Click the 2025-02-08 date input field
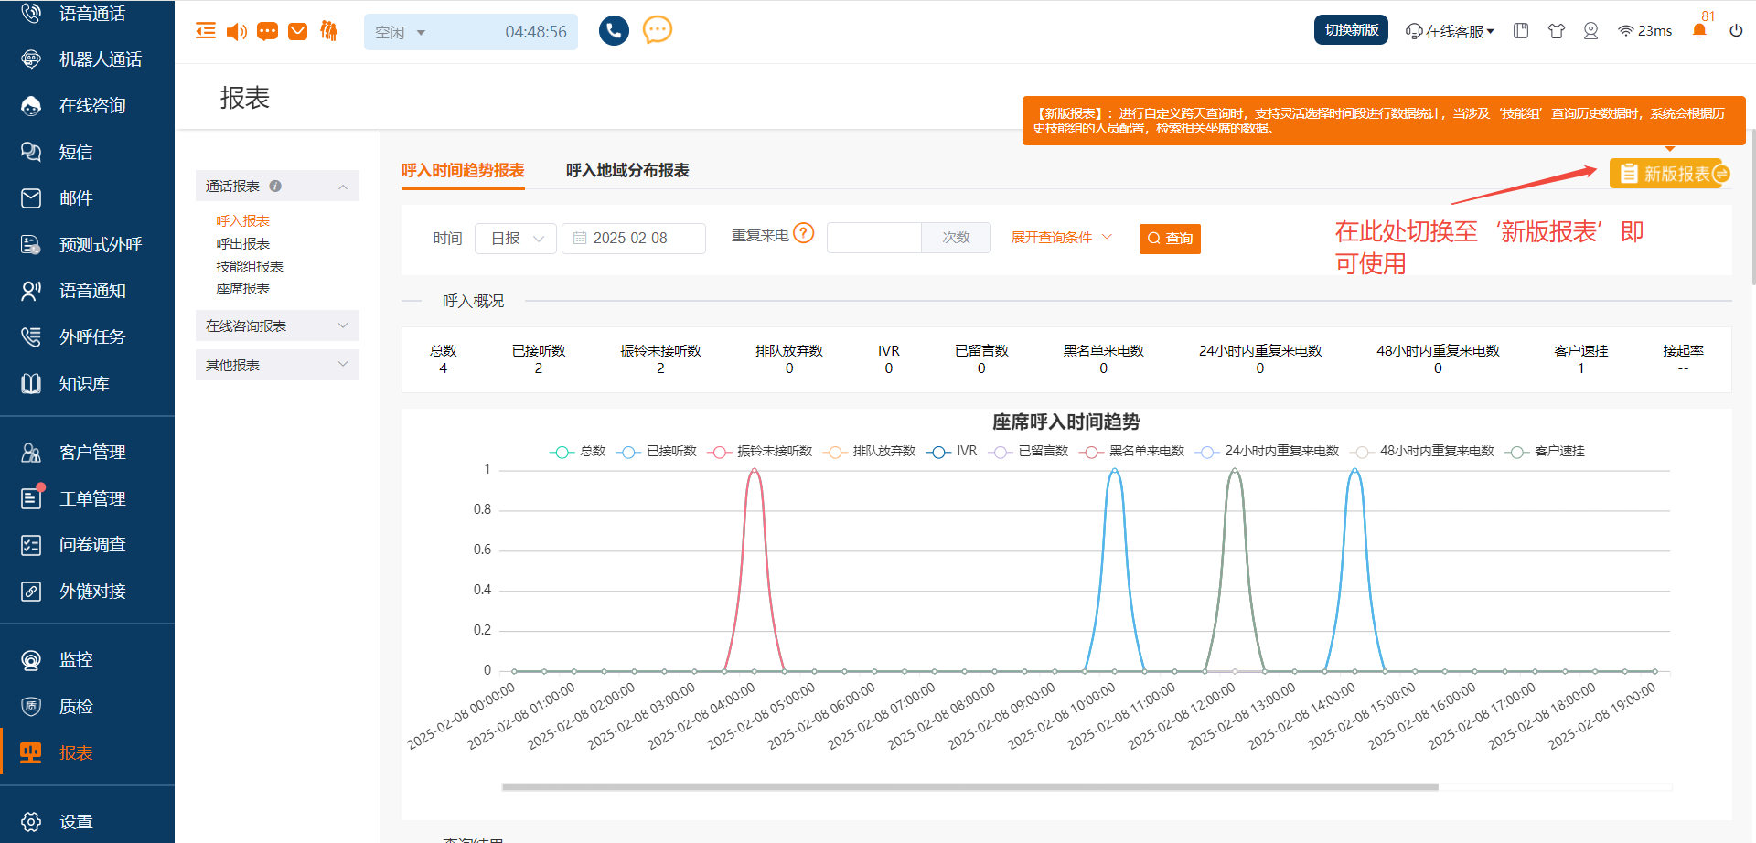1756x843 pixels. (633, 239)
